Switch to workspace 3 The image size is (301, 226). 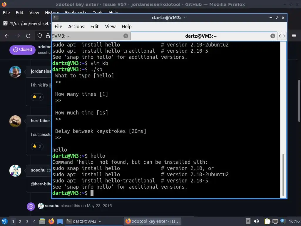click(x=27, y=222)
